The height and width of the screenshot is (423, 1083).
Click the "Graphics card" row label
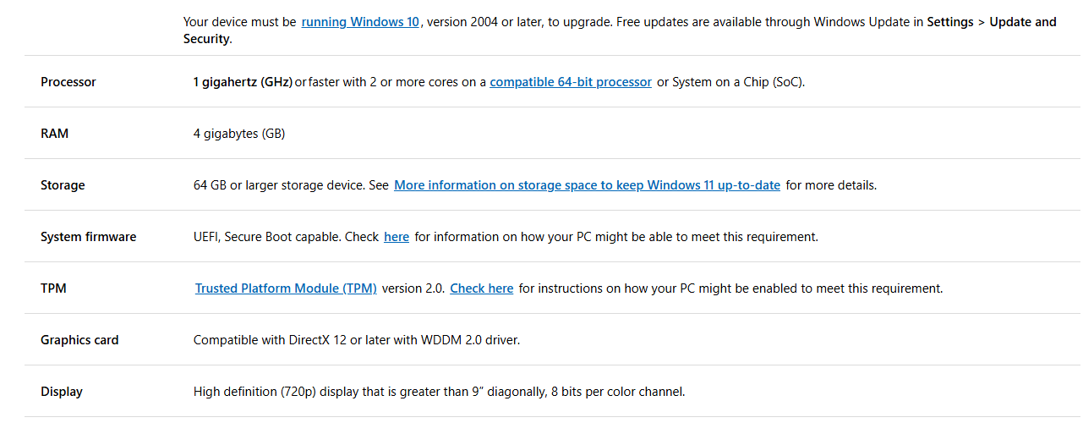(x=79, y=340)
